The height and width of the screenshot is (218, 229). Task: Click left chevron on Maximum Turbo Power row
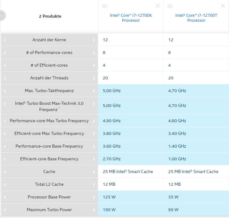click(5, 210)
